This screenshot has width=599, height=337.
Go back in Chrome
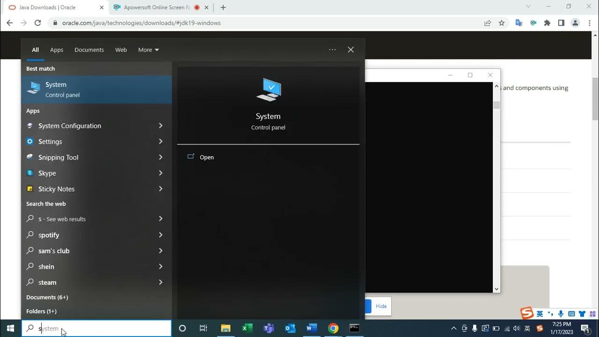[x=10, y=23]
